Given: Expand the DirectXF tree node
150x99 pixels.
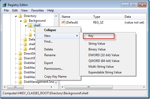Looking at the screenshot, I should (16, 59).
